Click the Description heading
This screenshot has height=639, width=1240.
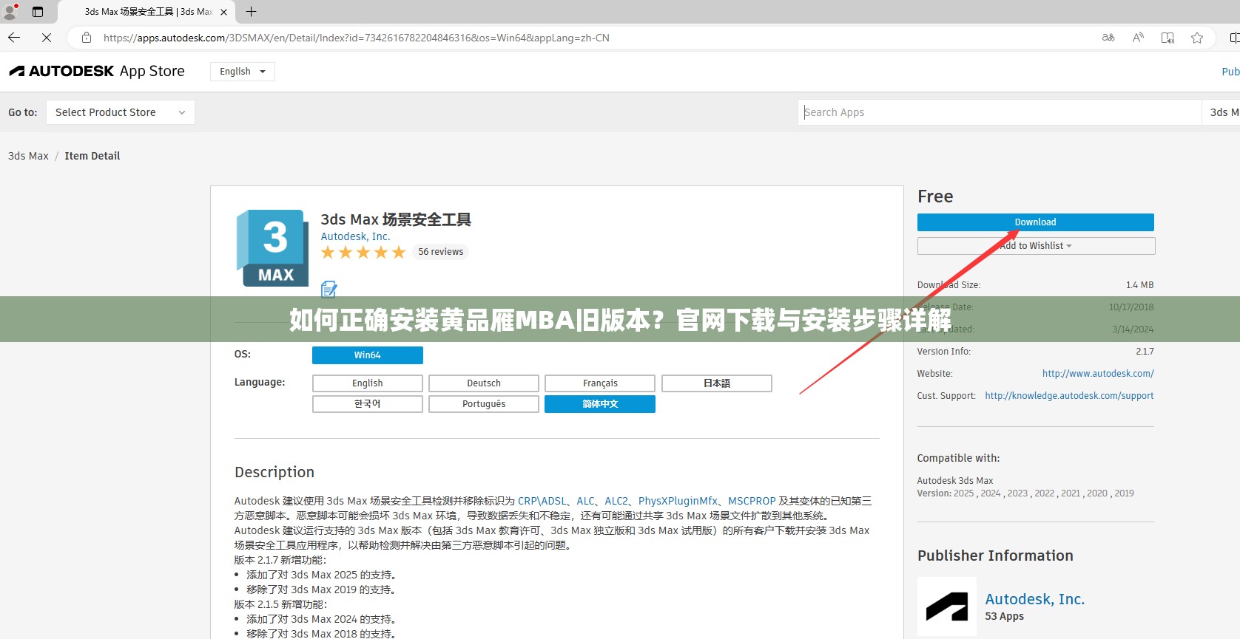coord(274,472)
